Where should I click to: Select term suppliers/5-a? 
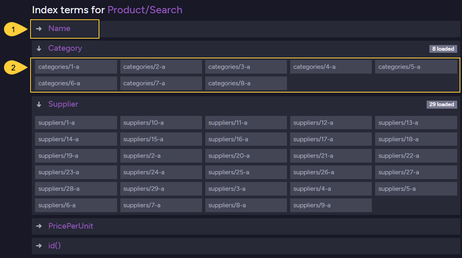(416, 189)
